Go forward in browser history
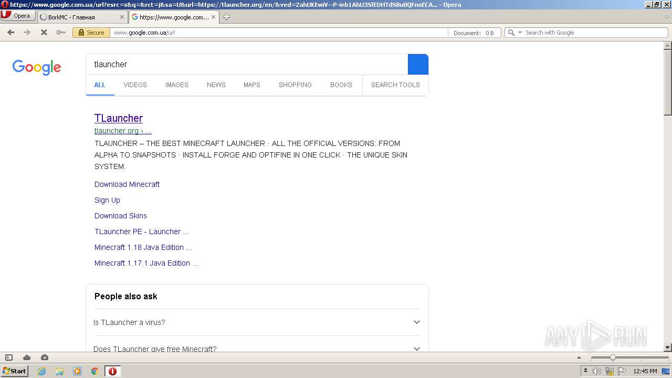This screenshot has width=672, height=378. [27, 33]
